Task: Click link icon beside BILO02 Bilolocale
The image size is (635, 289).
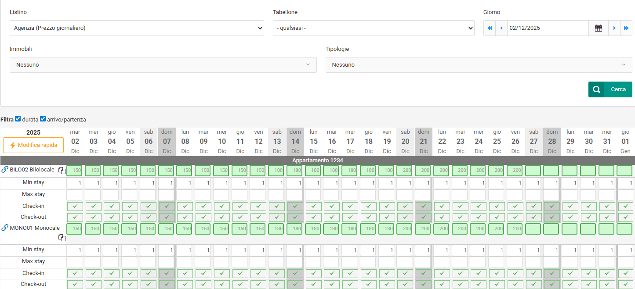Action: tap(5, 170)
